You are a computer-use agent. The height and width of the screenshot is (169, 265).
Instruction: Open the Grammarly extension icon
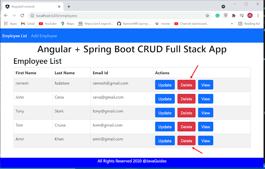pos(217,16)
